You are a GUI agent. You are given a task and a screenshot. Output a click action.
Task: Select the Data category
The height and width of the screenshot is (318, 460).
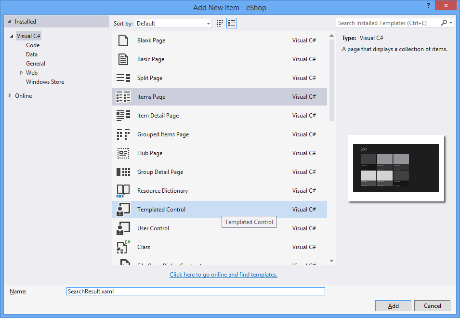tap(31, 54)
